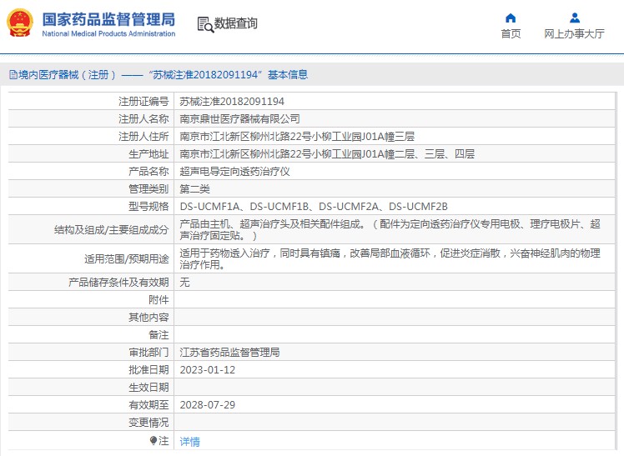Click the 注册人住所 address value ending 三层
This screenshot has width=624, height=456.
(x=297, y=137)
